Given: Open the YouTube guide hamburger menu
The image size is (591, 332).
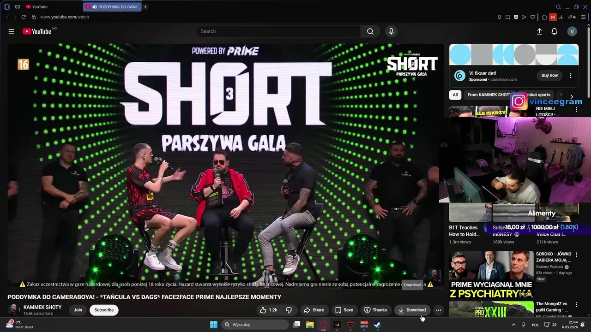Looking at the screenshot, I should coord(11,31).
